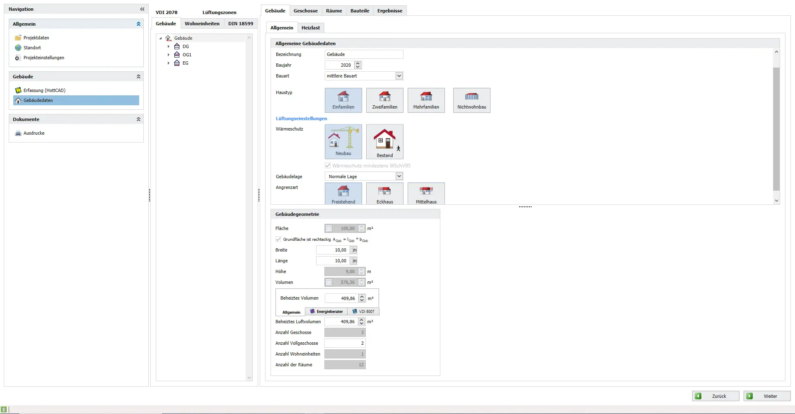The image size is (795, 414).
Task: Switch to the Heizlast tab
Action: [x=310, y=28]
